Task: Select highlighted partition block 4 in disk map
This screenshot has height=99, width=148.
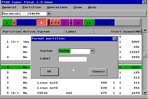Action: [41, 22]
